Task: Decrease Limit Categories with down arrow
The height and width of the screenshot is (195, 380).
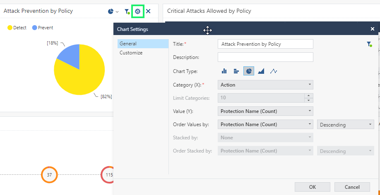Action: (308, 101)
